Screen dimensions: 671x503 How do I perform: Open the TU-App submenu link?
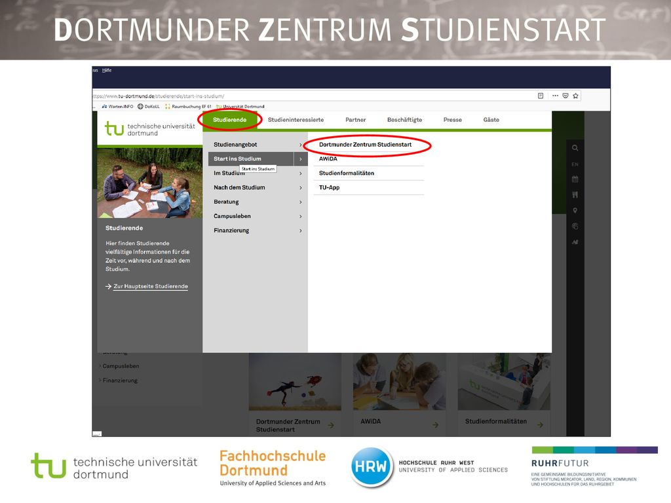pos(330,187)
